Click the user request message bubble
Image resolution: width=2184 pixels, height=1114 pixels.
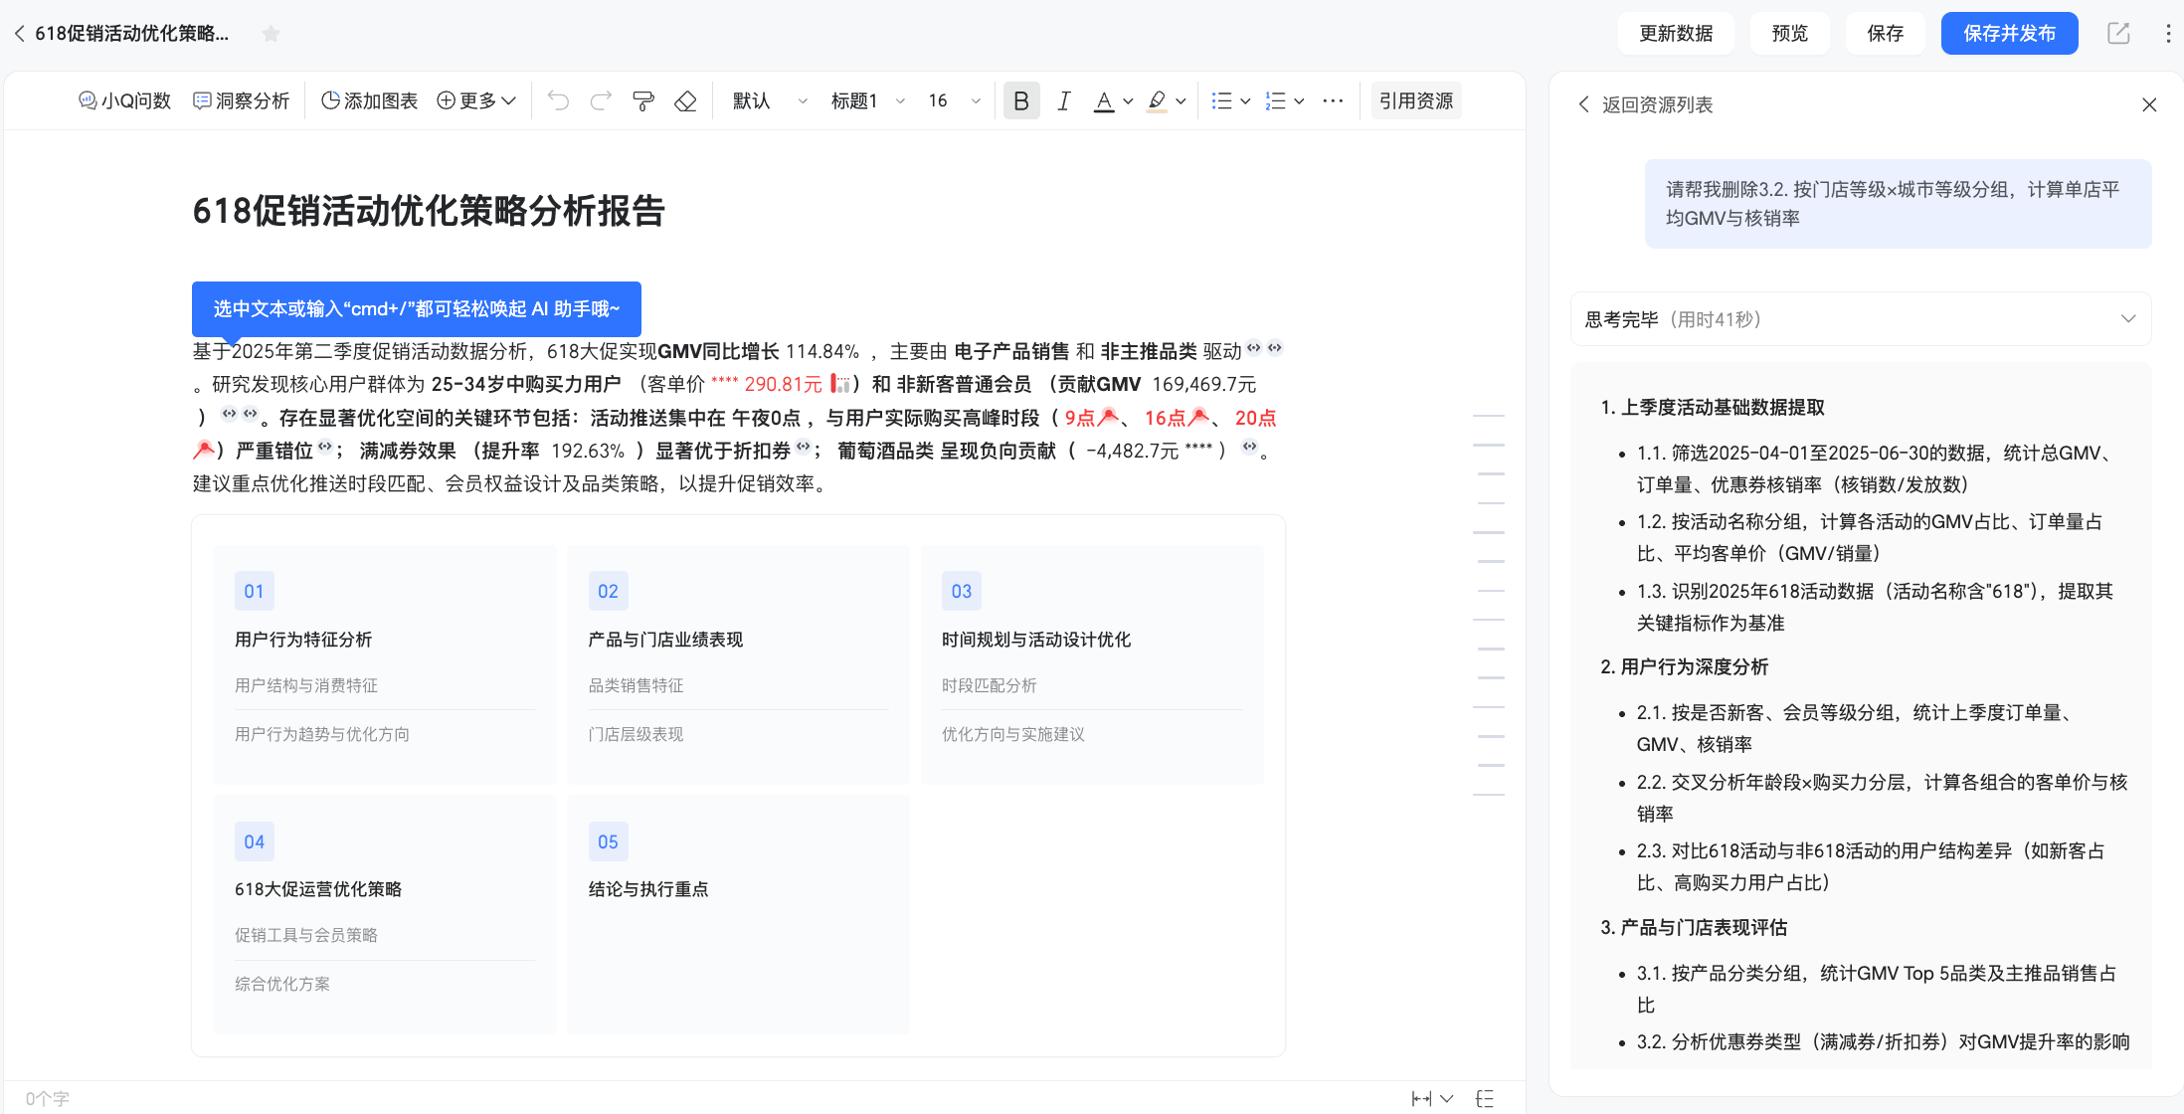tap(1898, 204)
